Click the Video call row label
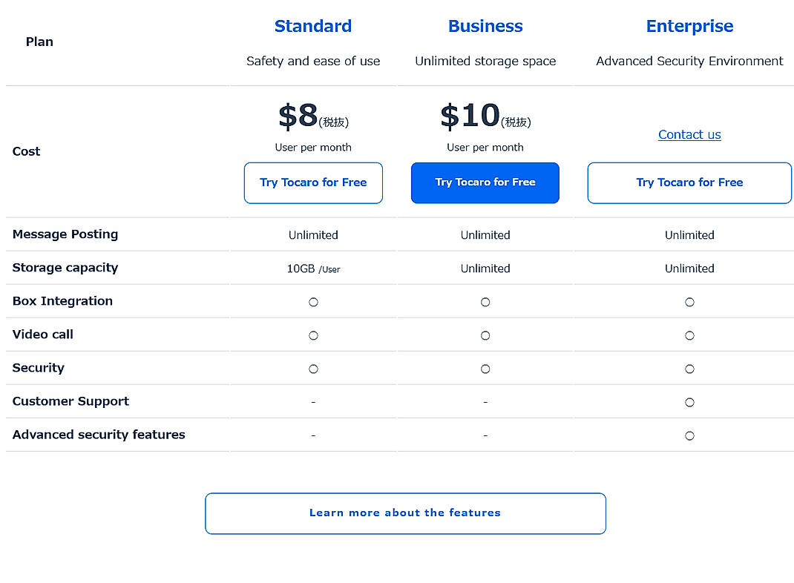 [42, 335]
